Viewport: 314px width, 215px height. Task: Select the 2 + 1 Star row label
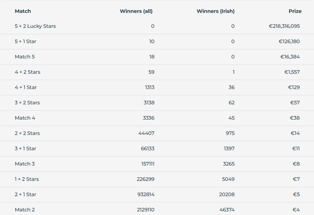coord(25,195)
